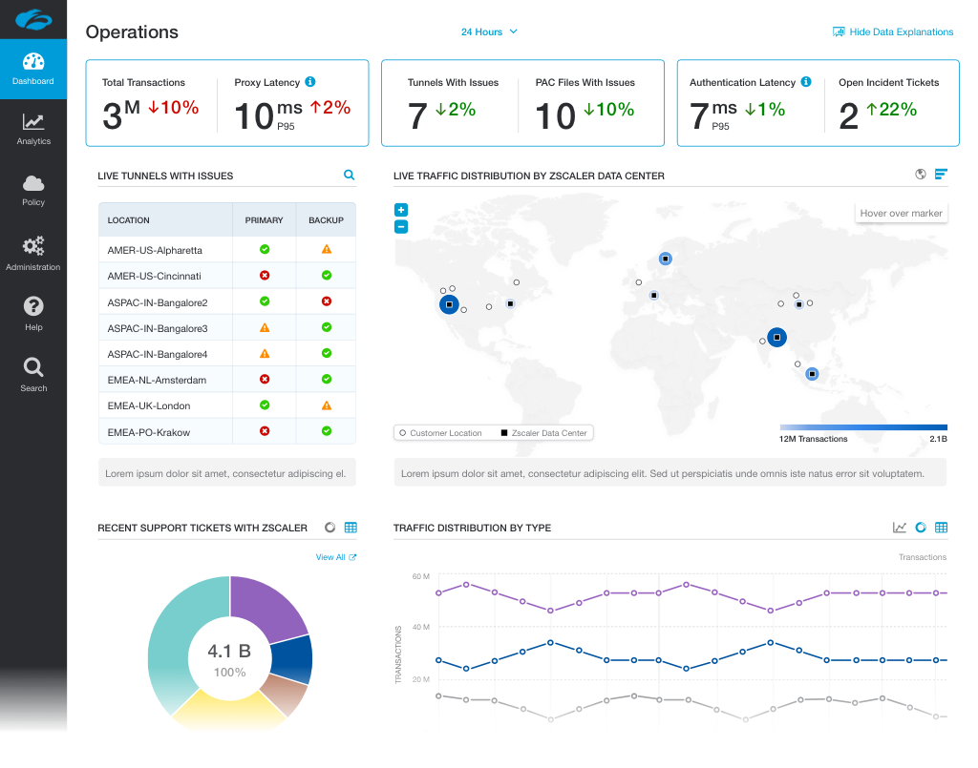Open Administration gears in sidebar
Screen dimensions: 978x768
coord(33,252)
